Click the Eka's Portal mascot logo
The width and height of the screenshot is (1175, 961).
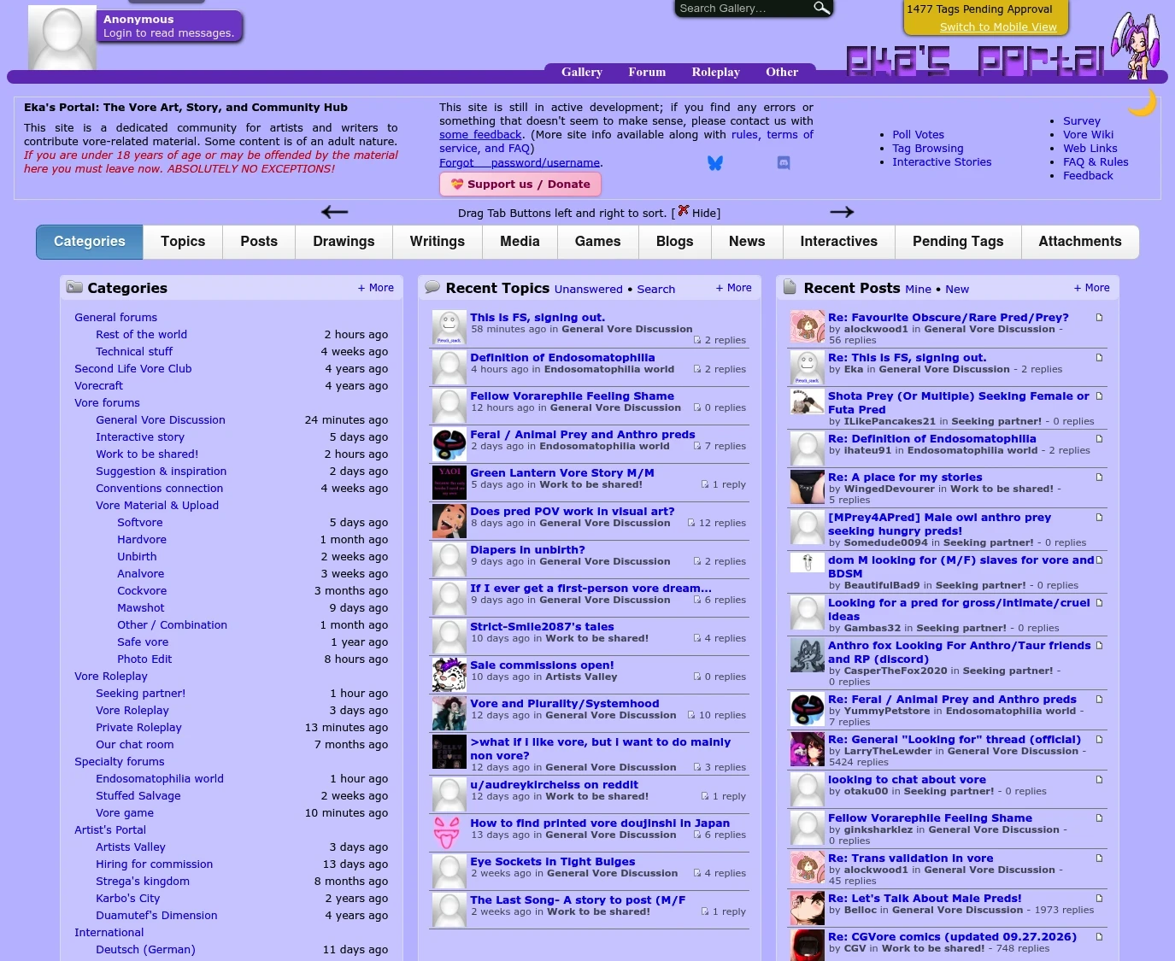click(1135, 45)
